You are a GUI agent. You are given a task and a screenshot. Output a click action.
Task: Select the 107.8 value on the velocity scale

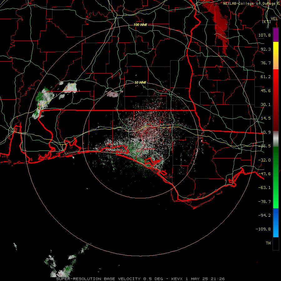click(264, 35)
